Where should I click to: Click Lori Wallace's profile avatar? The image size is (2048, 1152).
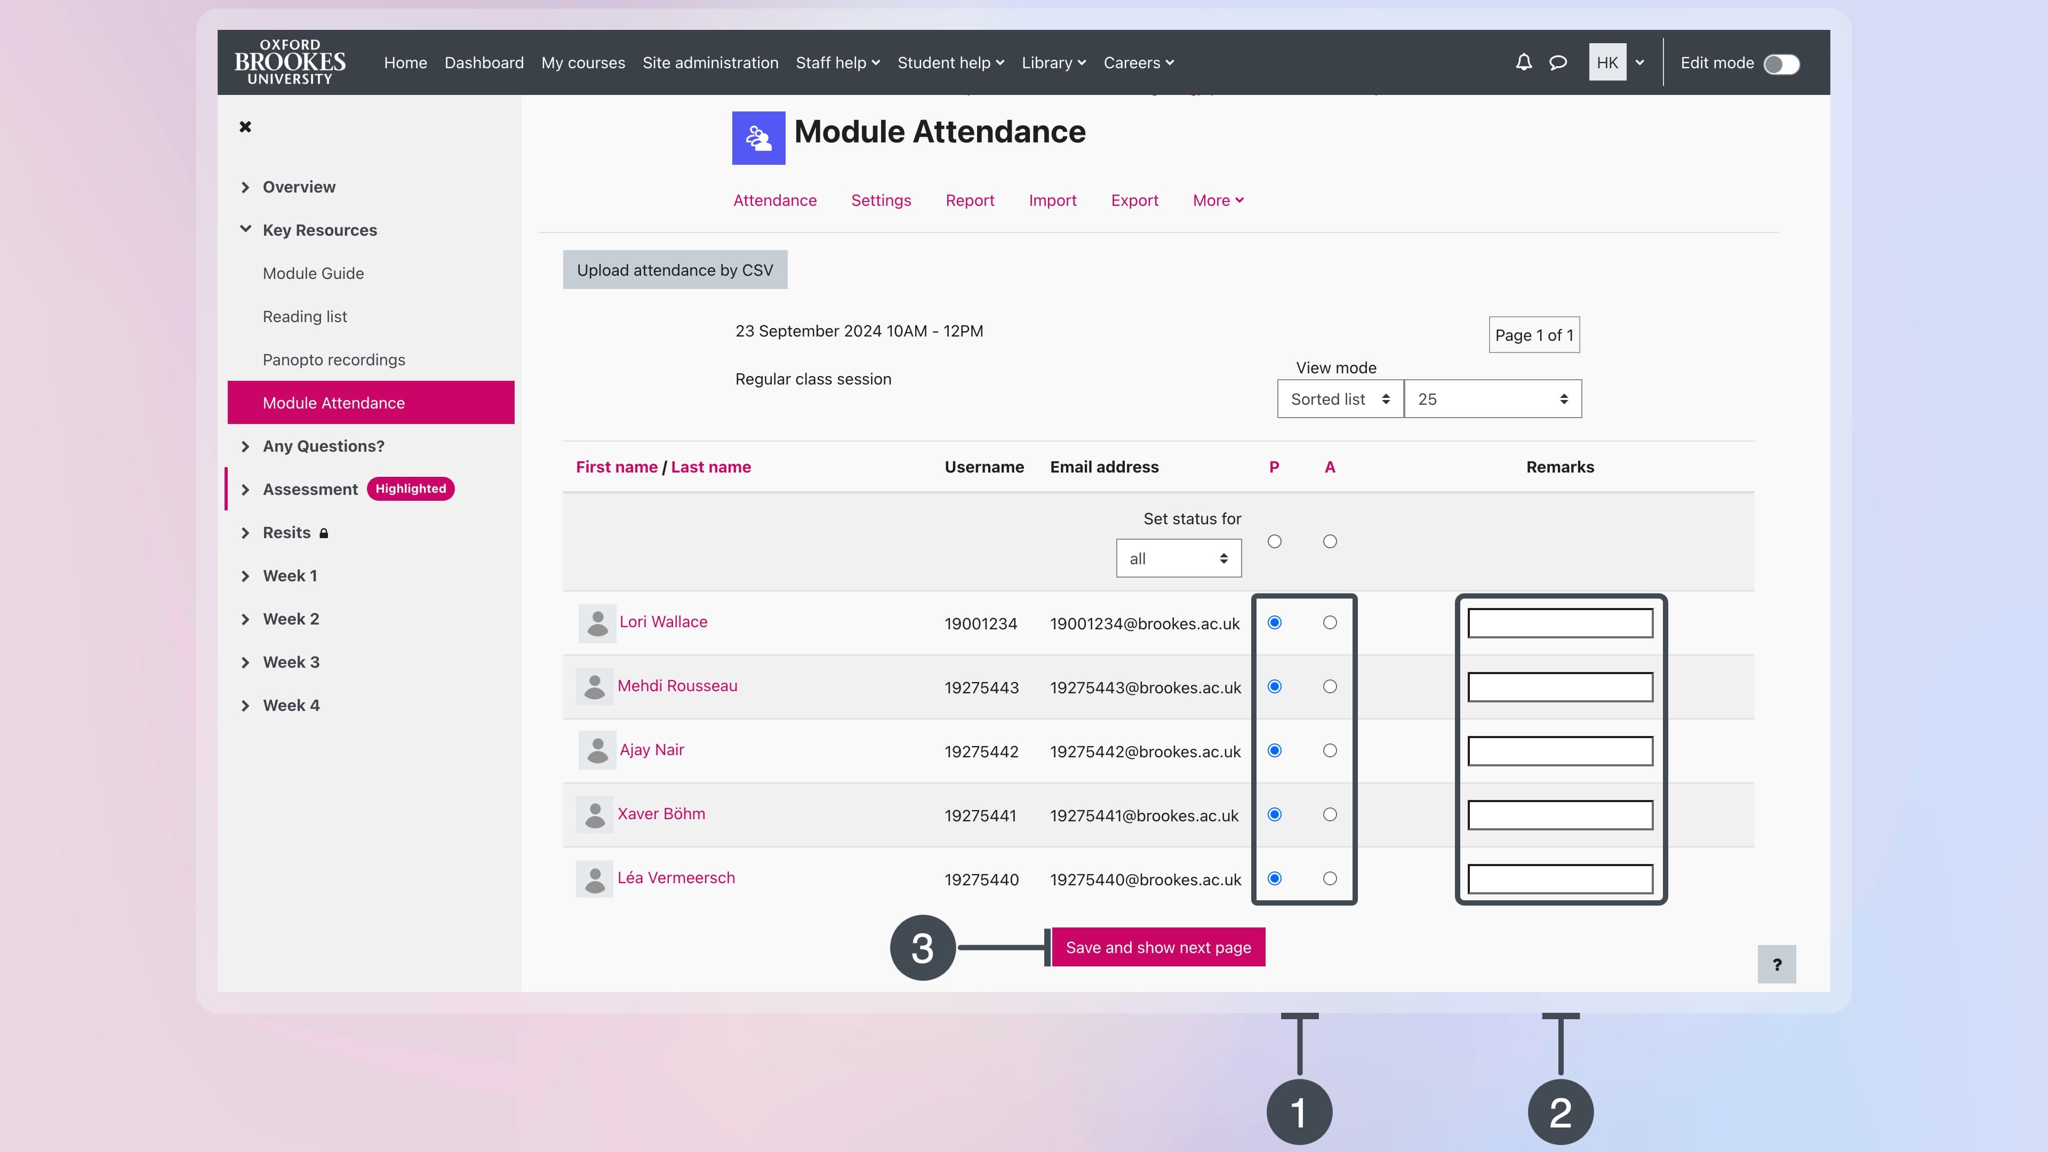597,622
